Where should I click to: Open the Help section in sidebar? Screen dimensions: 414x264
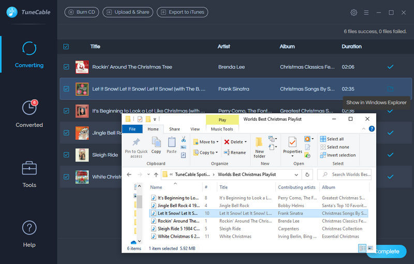(29, 234)
